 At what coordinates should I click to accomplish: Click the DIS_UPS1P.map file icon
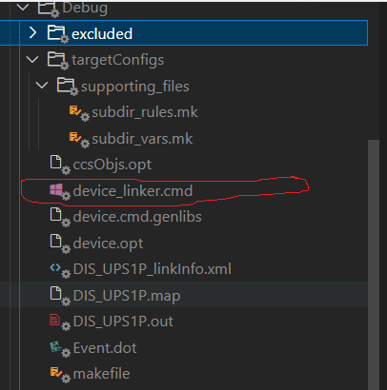(x=59, y=296)
